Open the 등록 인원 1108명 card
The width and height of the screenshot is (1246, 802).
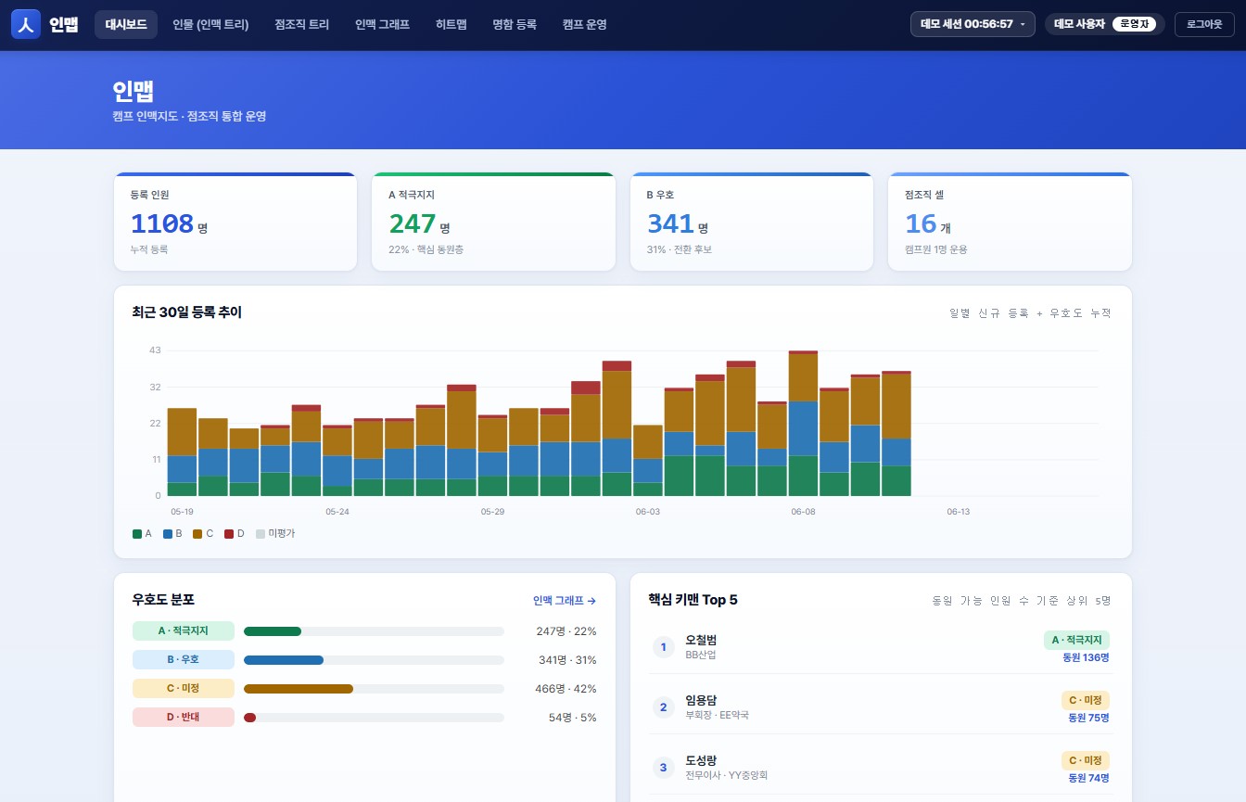pyautogui.click(x=235, y=222)
